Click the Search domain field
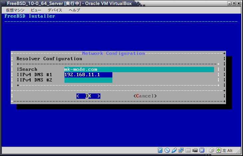This screenshot has height=156, width=243. [x=139, y=70]
